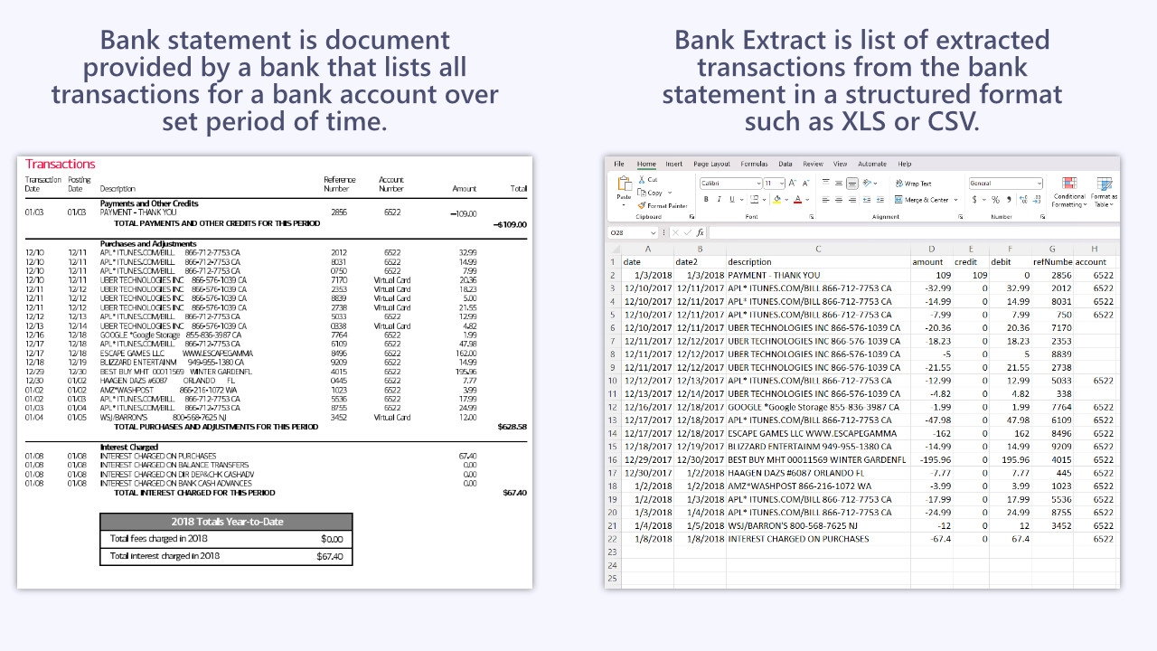Switch to the Review tab
1157x651 pixels.
tap(813, 164)
